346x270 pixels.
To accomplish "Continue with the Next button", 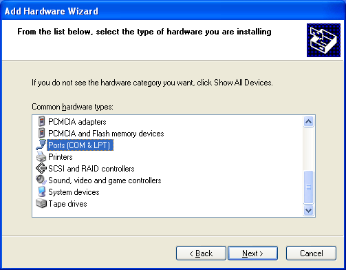I will pos(252,253).
